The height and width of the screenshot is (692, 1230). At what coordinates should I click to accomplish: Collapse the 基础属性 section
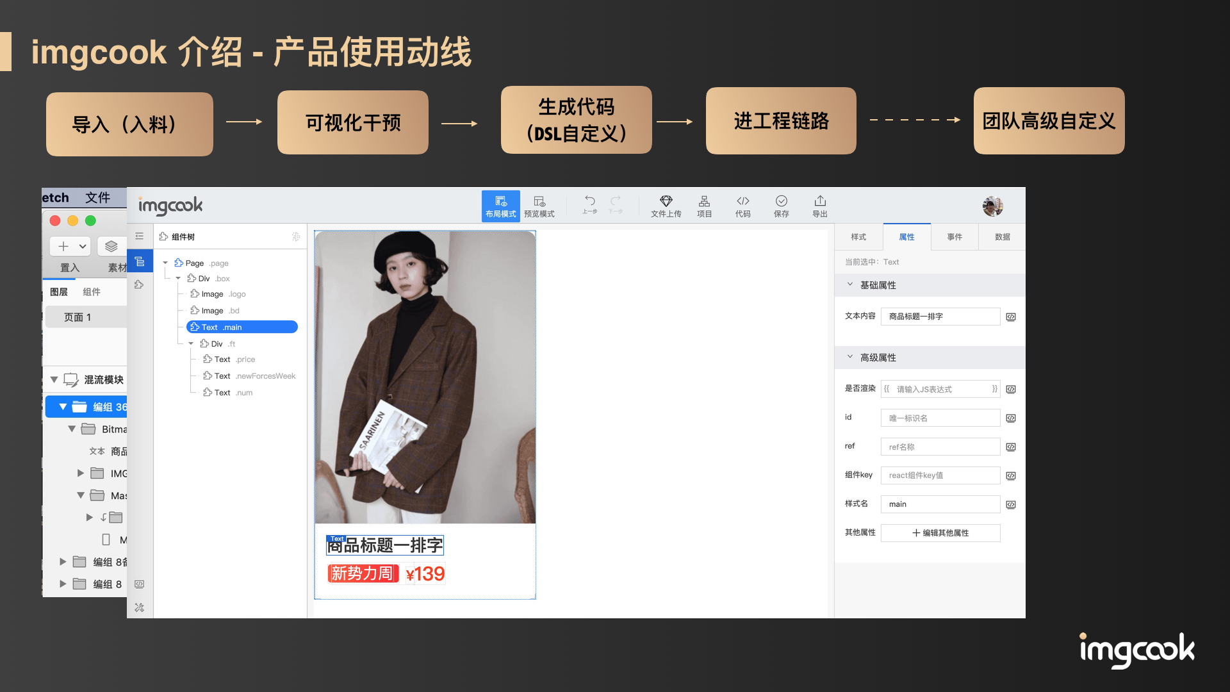(850, 284)
